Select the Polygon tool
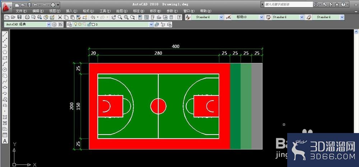The height and width of the screenshot is (167, 359). pos(5,52)
